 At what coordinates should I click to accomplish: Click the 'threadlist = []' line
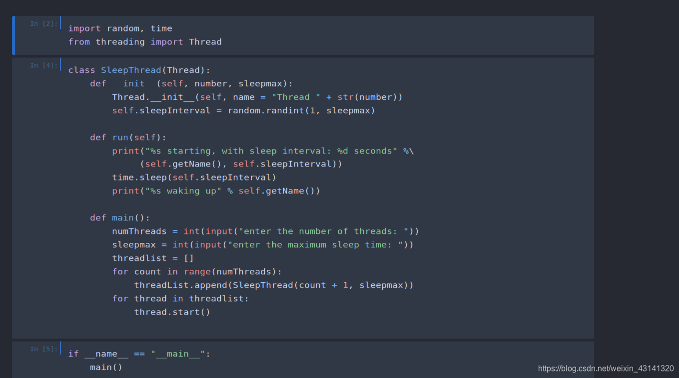(x=153, y=258)
